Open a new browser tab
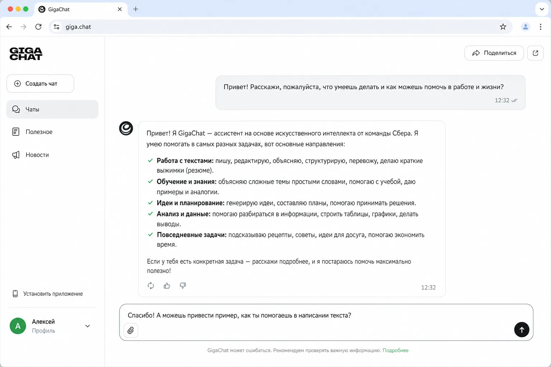The width and height of the screenshot is (551, 367). [x=136, y=9]
